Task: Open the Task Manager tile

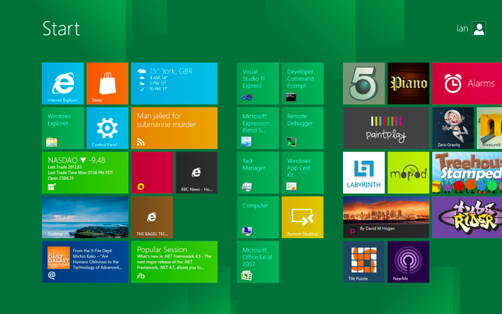Action: (258, 172)
